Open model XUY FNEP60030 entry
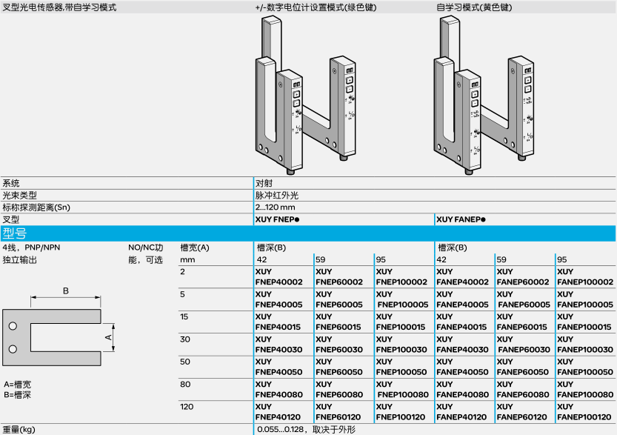Screen dimensions: 617x435 tap(338, 345)
